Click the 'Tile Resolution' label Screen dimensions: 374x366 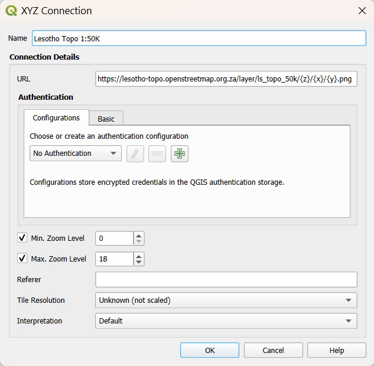coord(41,300)
